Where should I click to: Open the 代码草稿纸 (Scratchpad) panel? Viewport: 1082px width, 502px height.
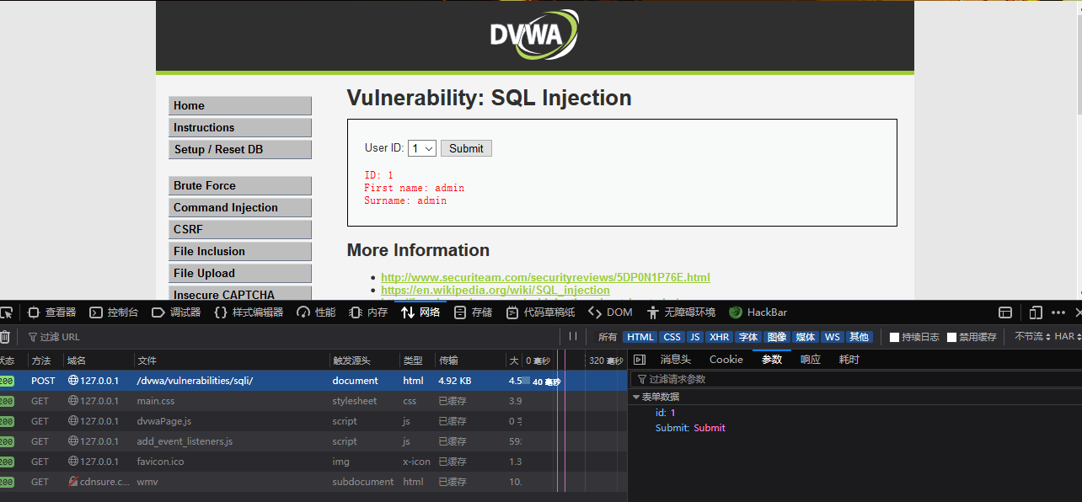coord(540,312)
